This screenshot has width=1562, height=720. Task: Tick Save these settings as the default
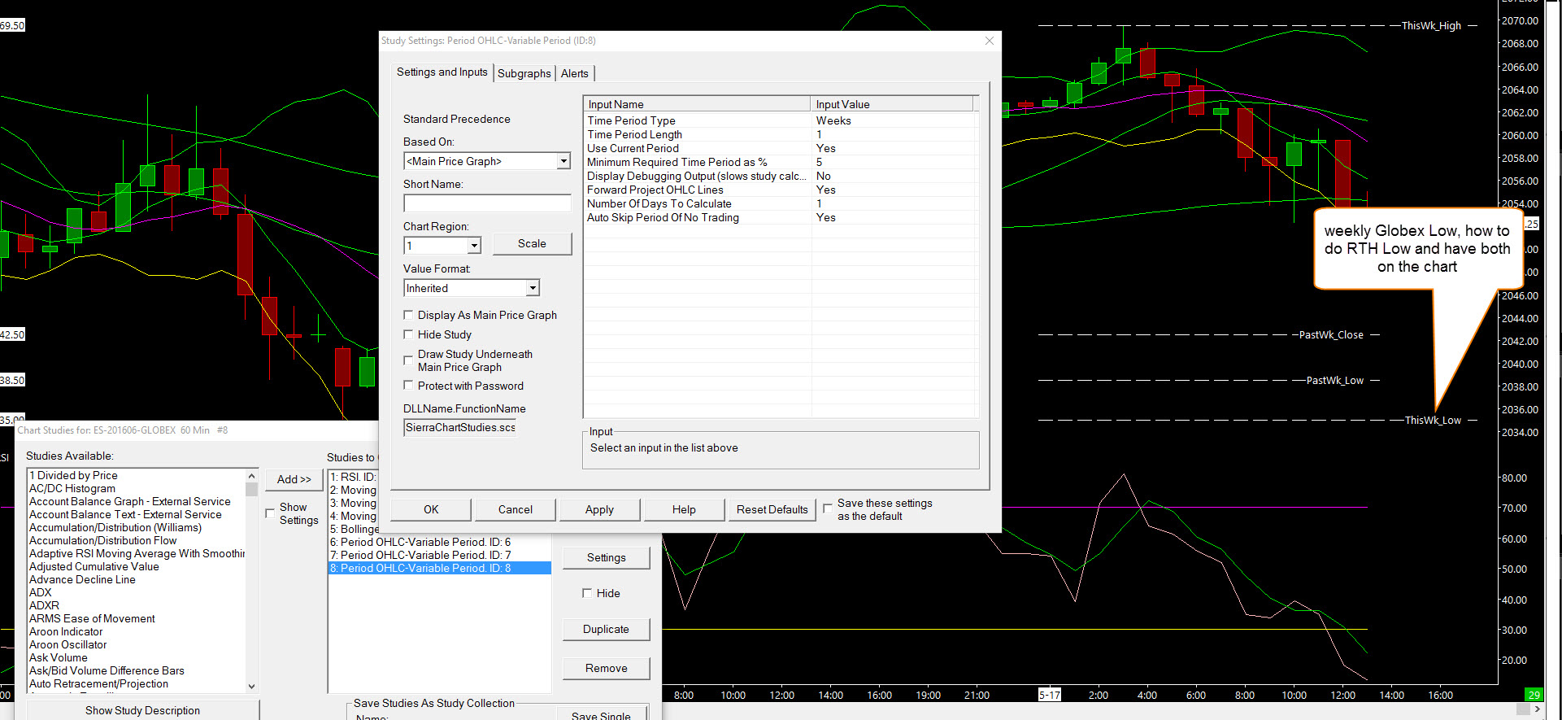828,508
